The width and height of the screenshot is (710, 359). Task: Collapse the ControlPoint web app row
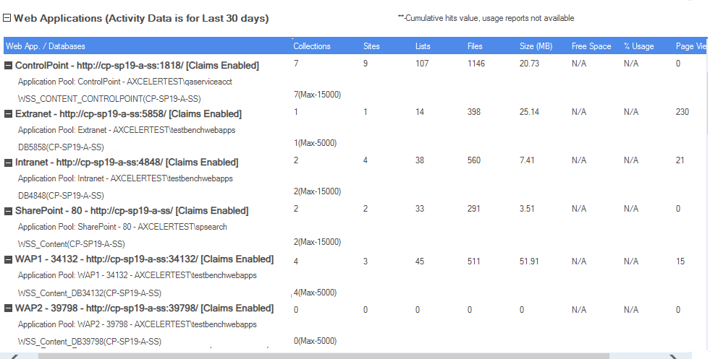(x=9, y=66)
